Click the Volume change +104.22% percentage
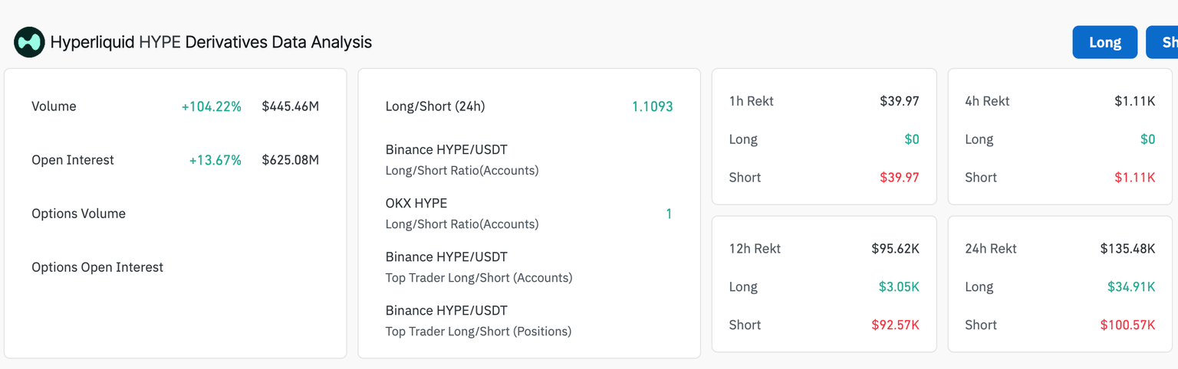 click(x=211, y=106)
